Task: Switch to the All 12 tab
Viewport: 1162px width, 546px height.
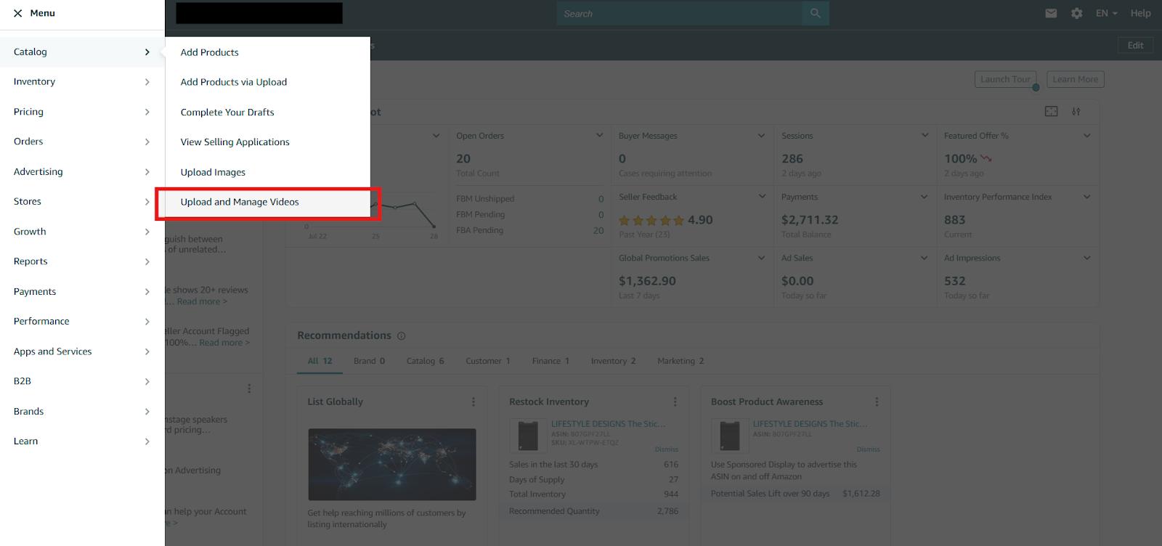Action: click(320, 361)
